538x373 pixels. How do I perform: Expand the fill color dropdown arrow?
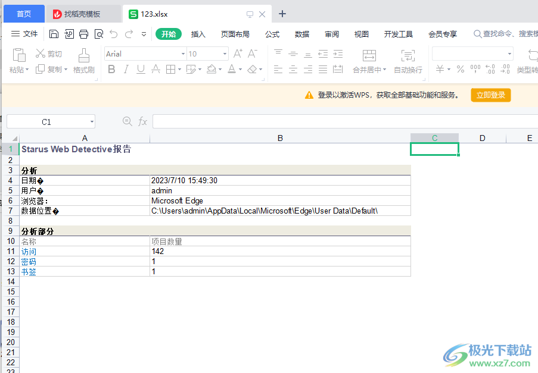pyautogui.click(x=220, y=70)
